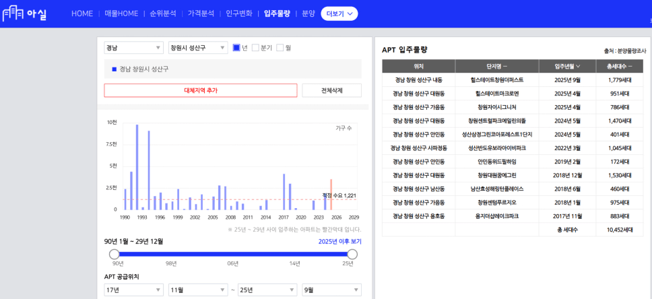Click the 적정 수요 1,221 chart label
Image resolution: width=652 pixels, height=299 pixels.
click(339, 195)
